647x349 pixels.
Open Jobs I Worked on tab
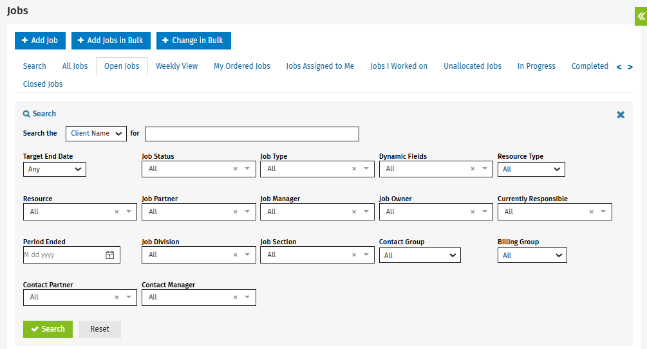(399, 66)
